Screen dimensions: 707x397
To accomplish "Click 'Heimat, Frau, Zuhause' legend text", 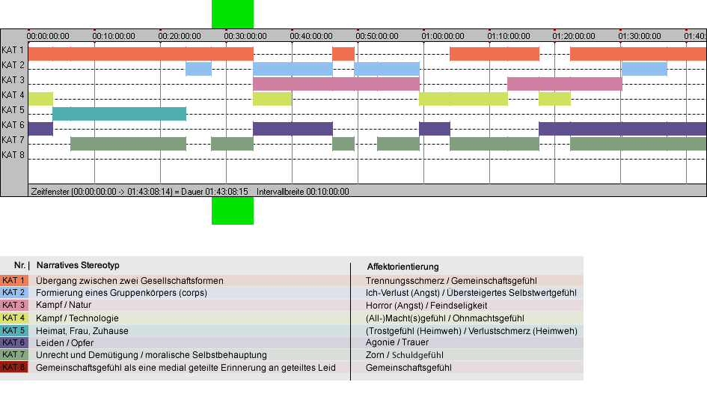I will pos(82,330).
